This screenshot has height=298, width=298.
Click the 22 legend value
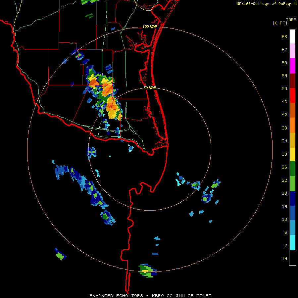pyautogui.click(x=284, y=180)
